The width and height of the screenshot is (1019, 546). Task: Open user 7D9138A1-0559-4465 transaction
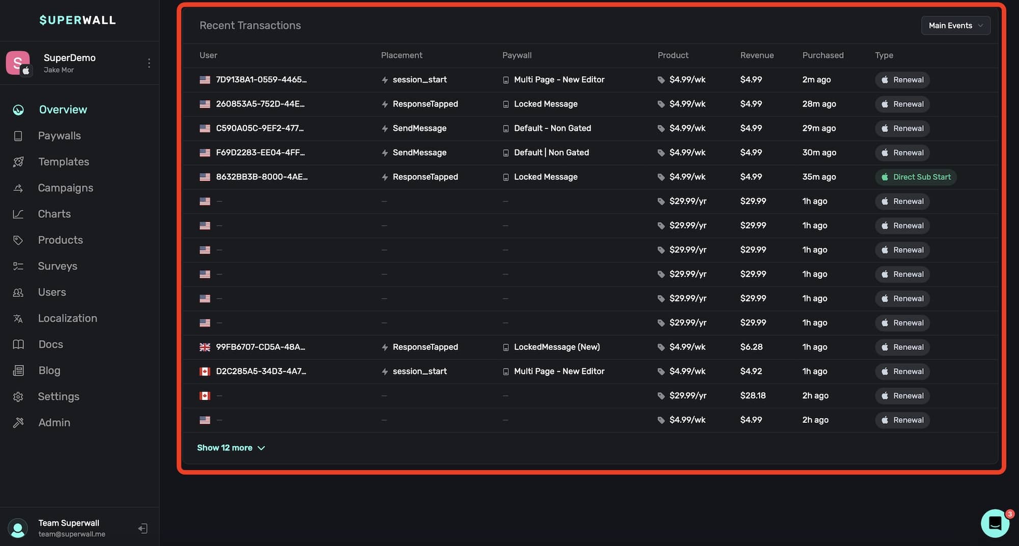[x=261, y=80]
